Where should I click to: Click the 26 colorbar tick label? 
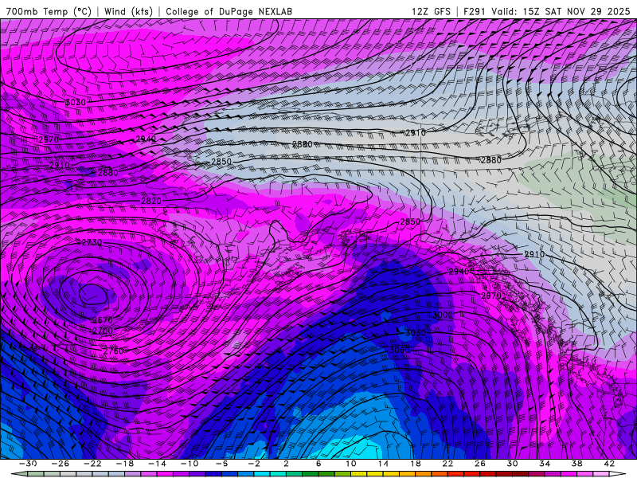pos(480,464)
